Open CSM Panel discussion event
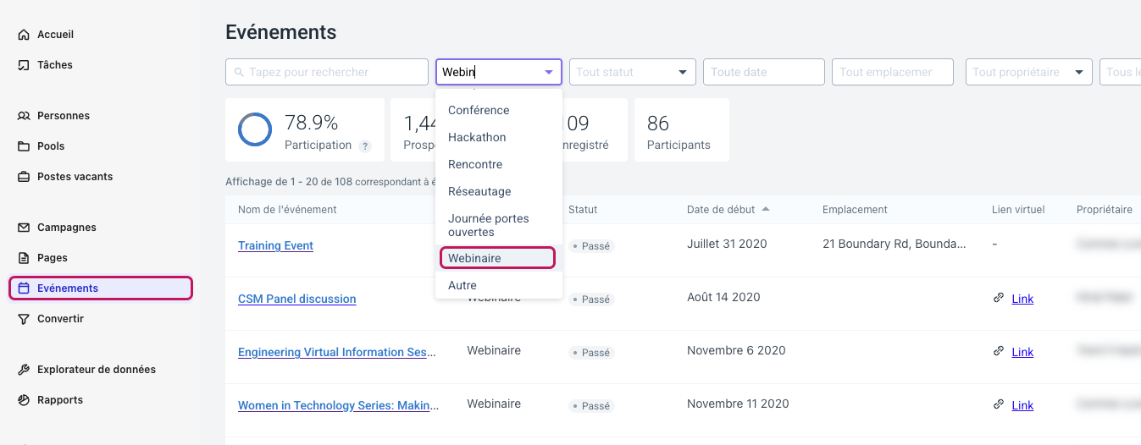 click(x=296, y=299)
